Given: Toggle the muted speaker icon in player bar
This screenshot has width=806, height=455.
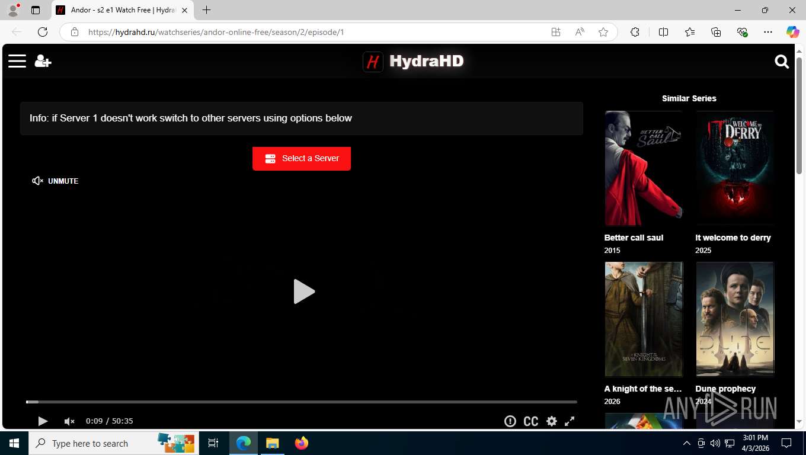Looking at the screenshot, I should pos(69,421).
